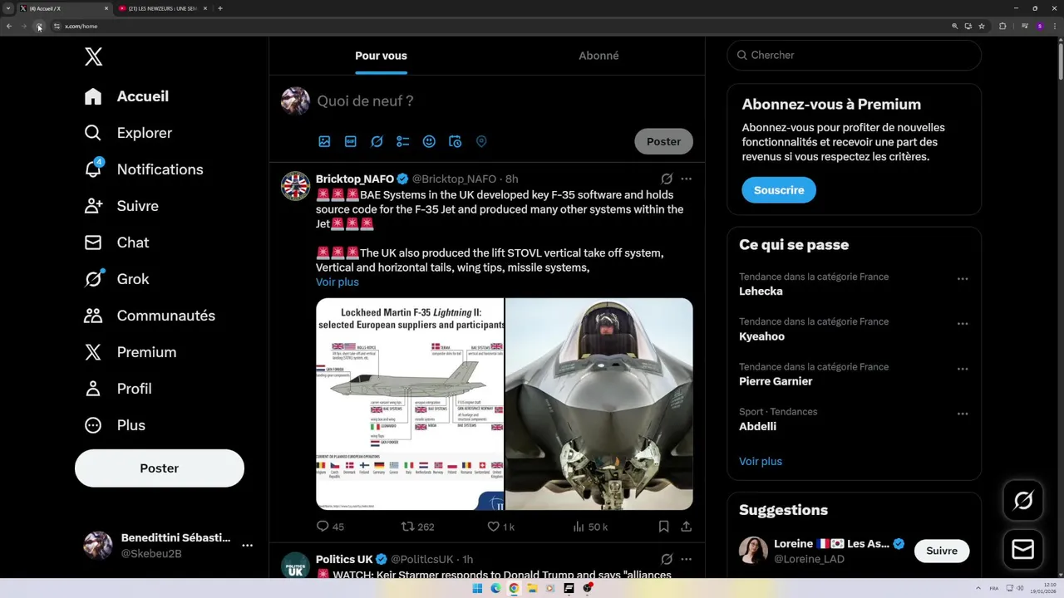Open options for Pierre Garnier trend

963,369
